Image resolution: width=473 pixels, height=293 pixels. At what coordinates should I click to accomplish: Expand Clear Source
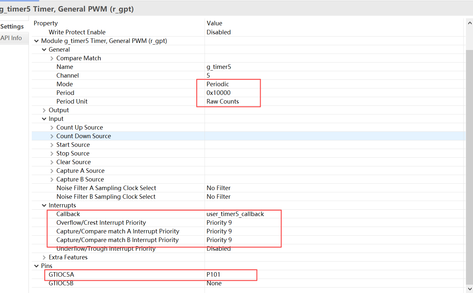[x=52, y=162]
